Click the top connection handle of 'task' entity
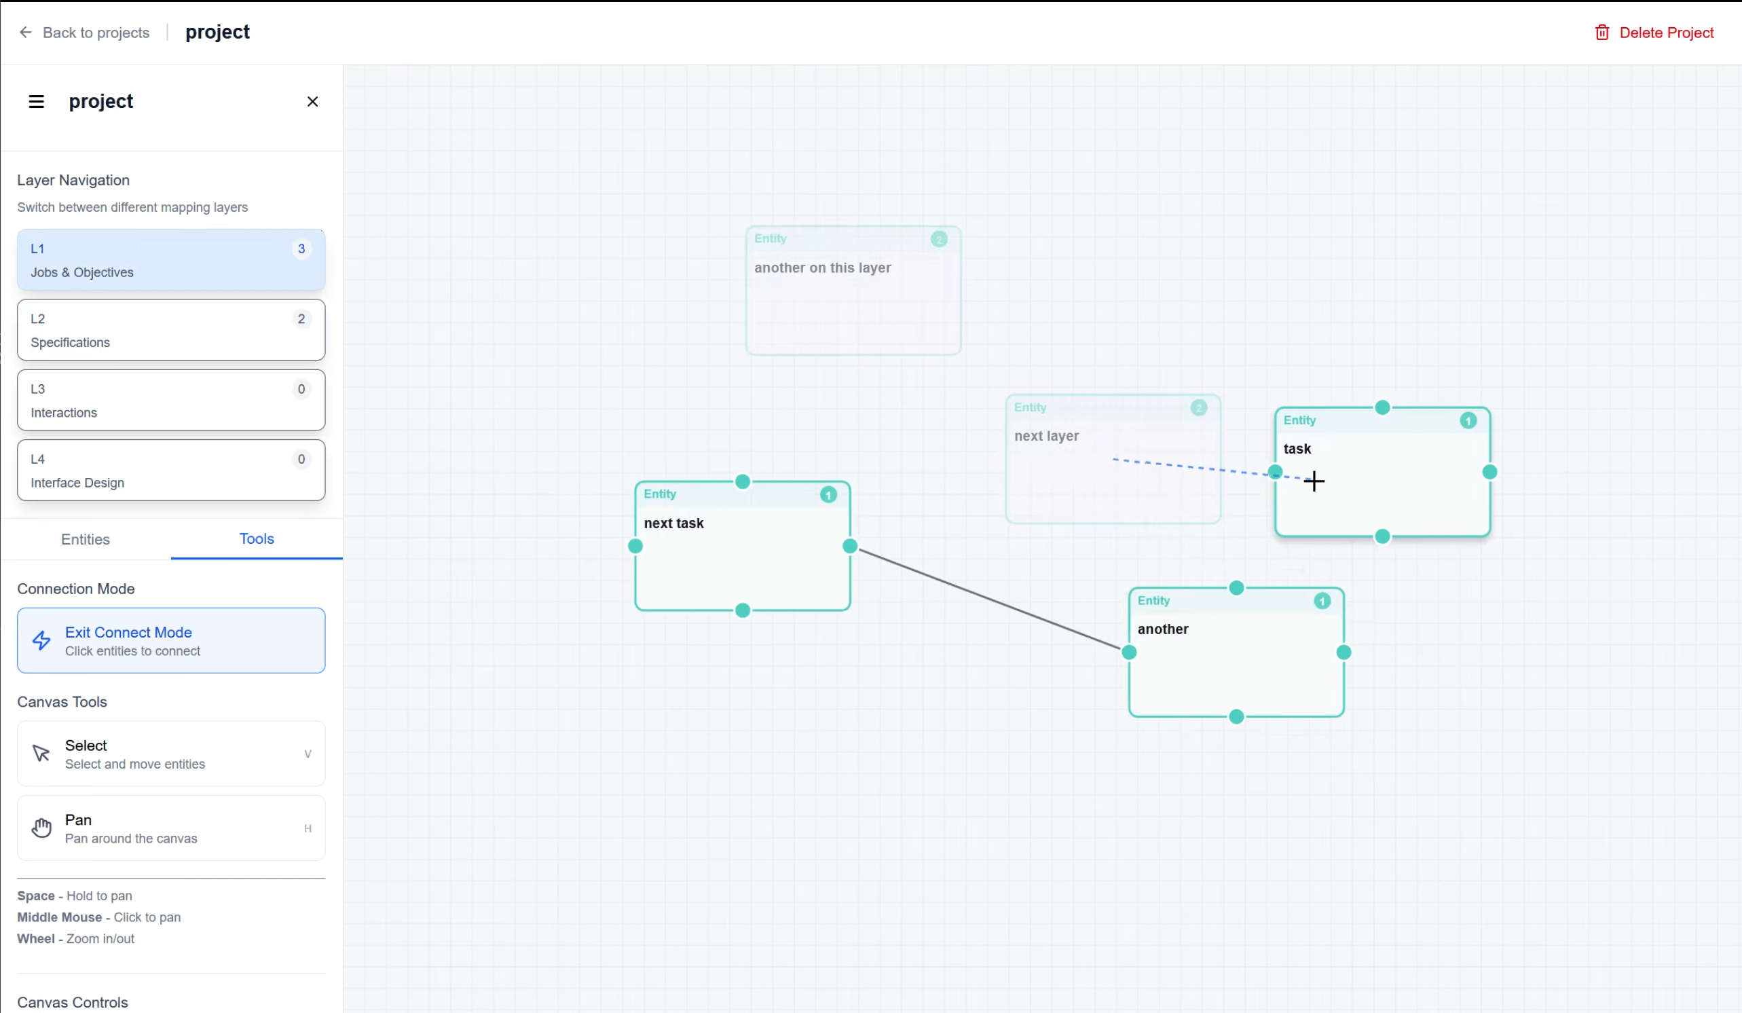 pos(1383,408)
